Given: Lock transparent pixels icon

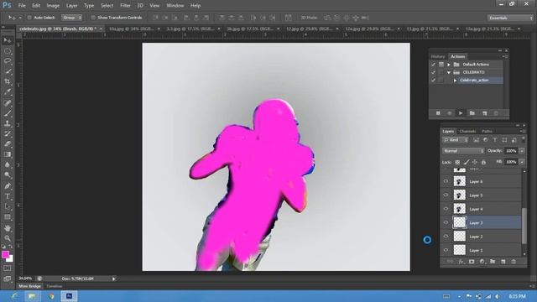Looking at the screenshot, I should point(457,162).
